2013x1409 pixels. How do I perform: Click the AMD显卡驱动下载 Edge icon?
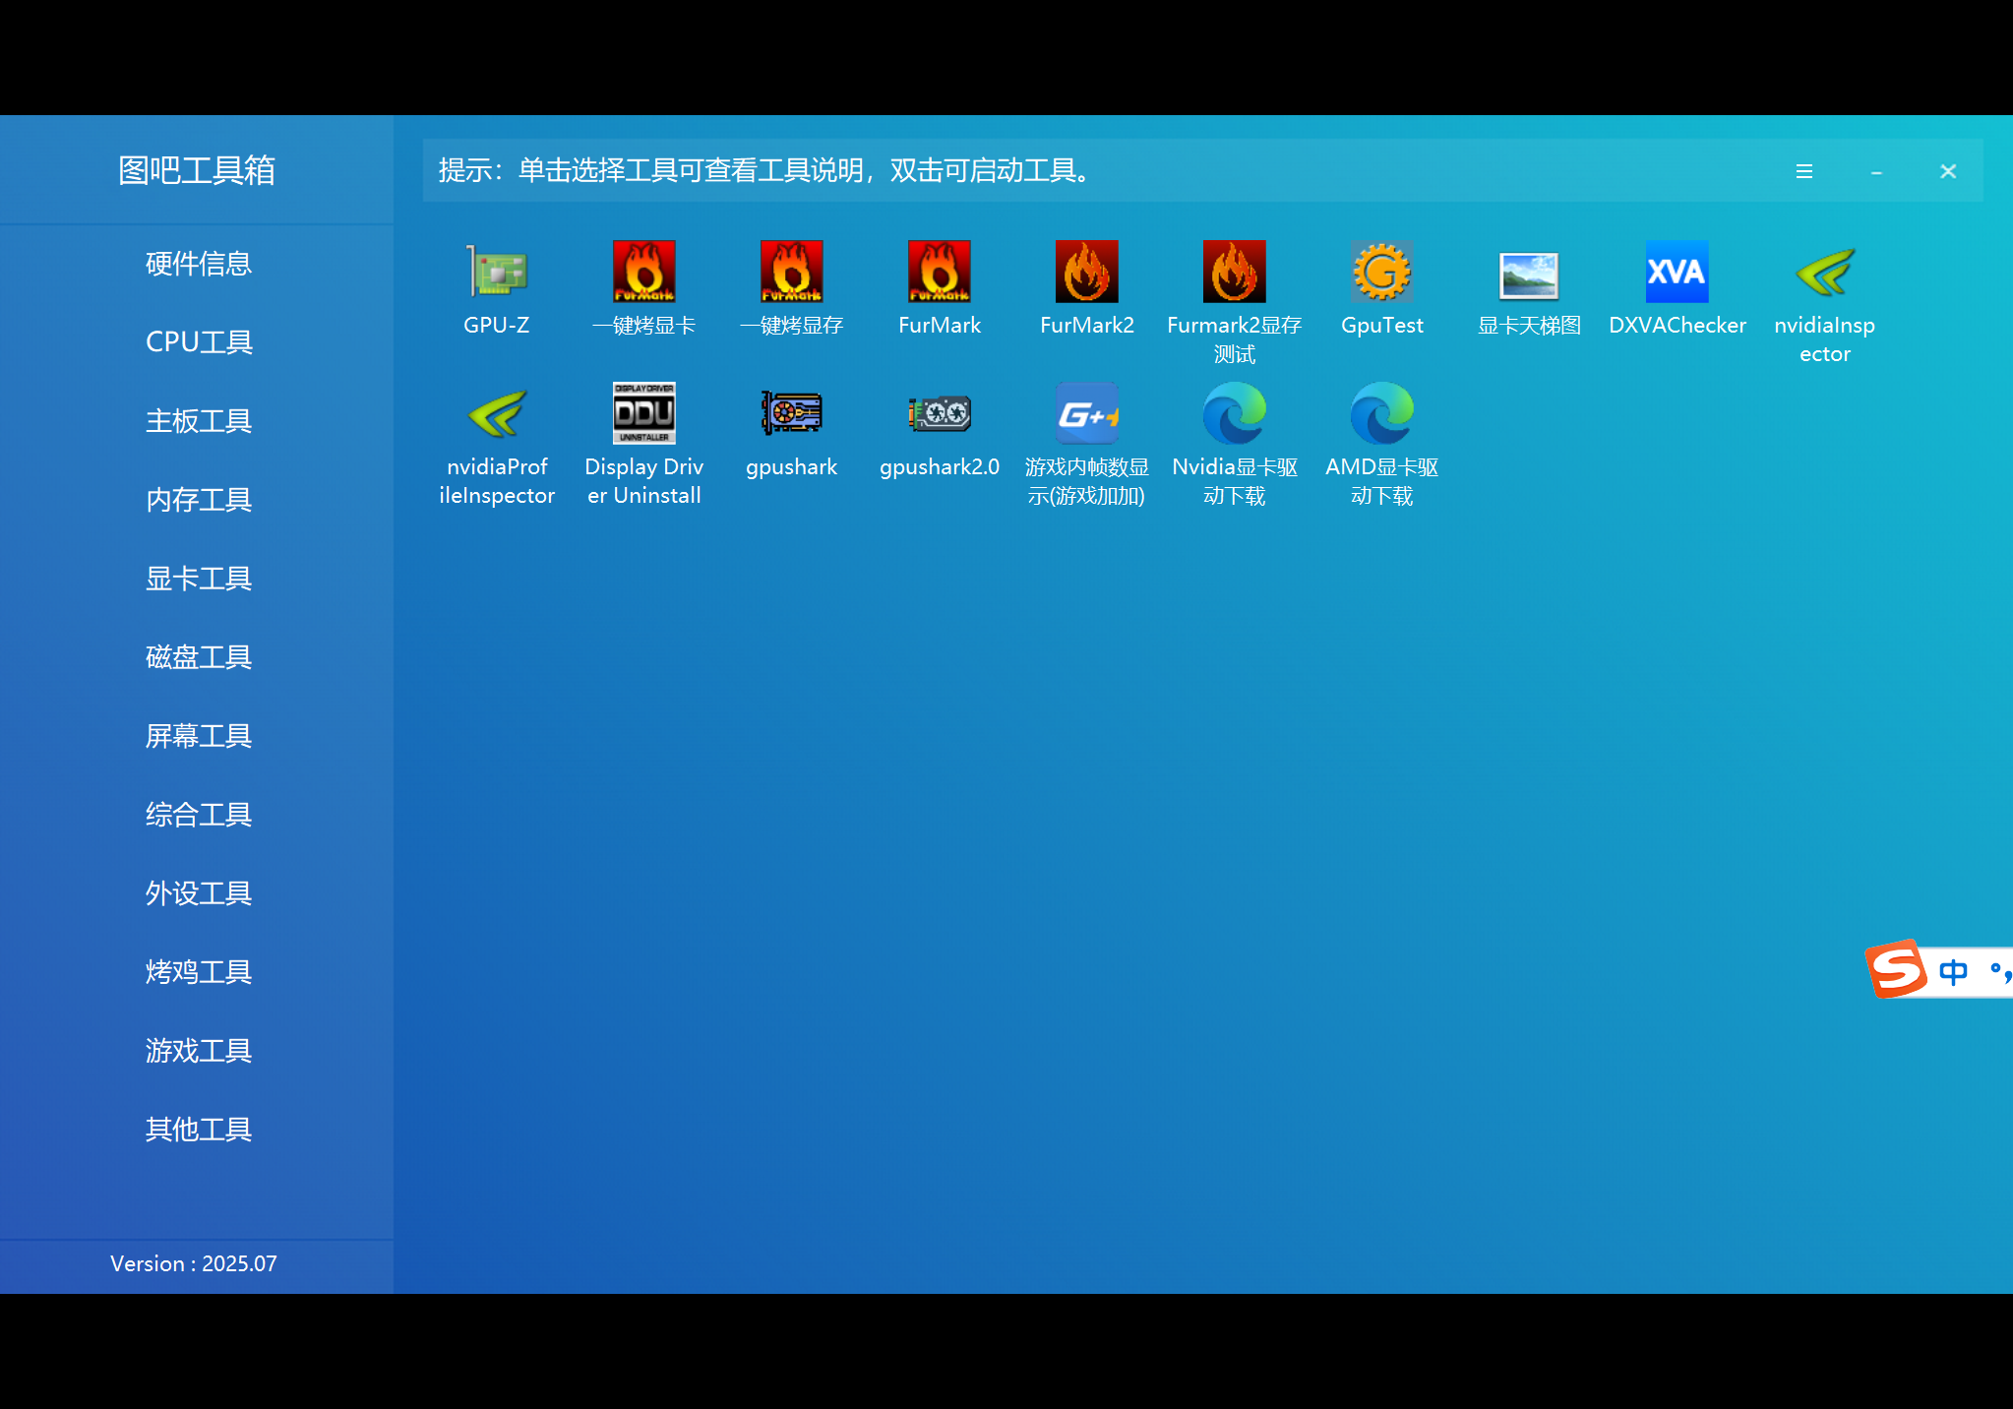click(x=1382, y=413)
